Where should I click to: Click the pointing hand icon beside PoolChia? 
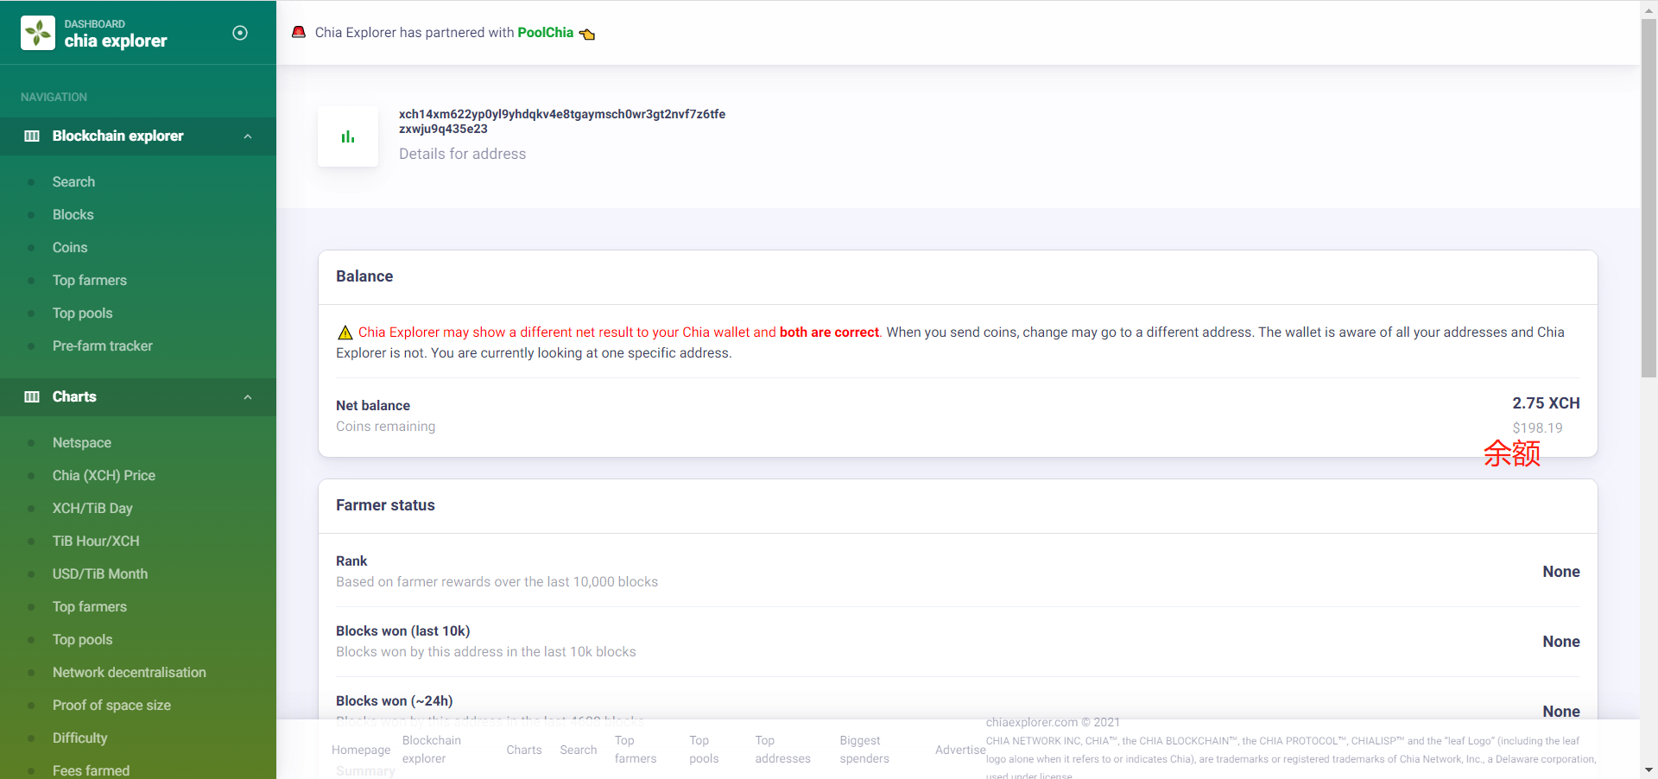[x=587, y=34]
